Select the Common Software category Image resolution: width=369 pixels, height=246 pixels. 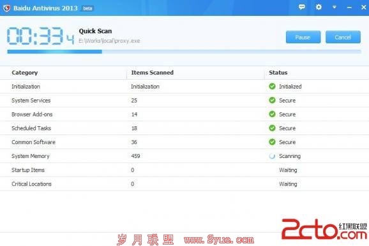click(x=33, y=142)
